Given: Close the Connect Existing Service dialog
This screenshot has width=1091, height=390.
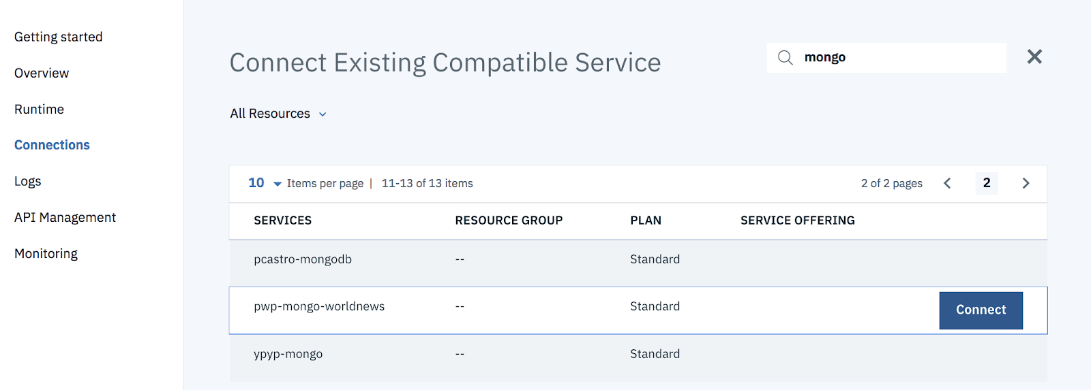Looking at the screenshot, I should pyautogui.click(x=1034, y=57).
